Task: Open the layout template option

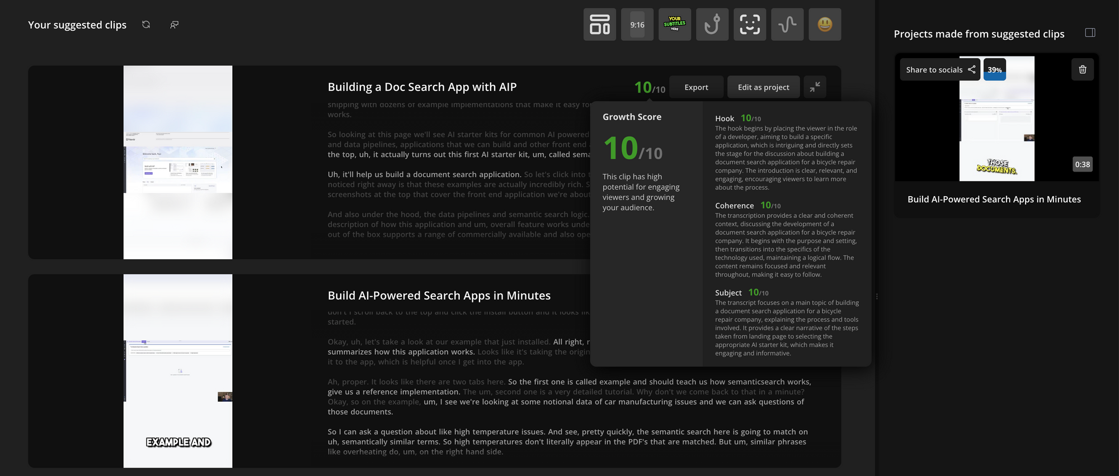Action: point(599,25)
